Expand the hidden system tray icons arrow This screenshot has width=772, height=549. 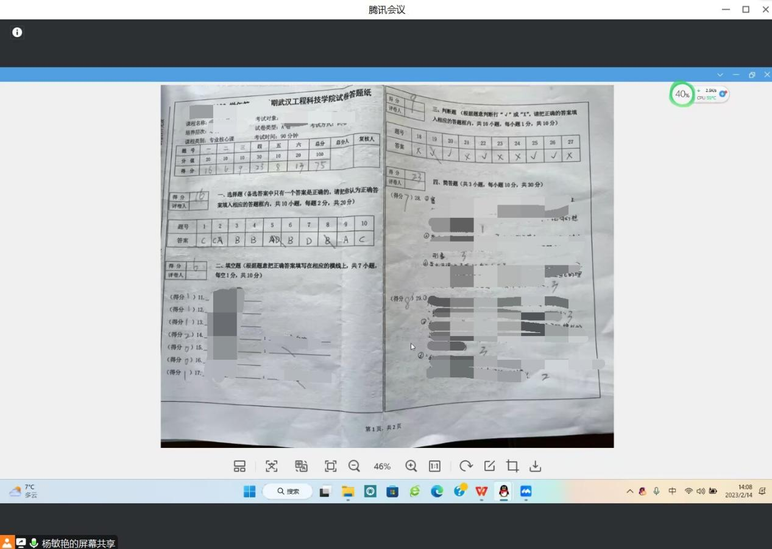(630, 492)
